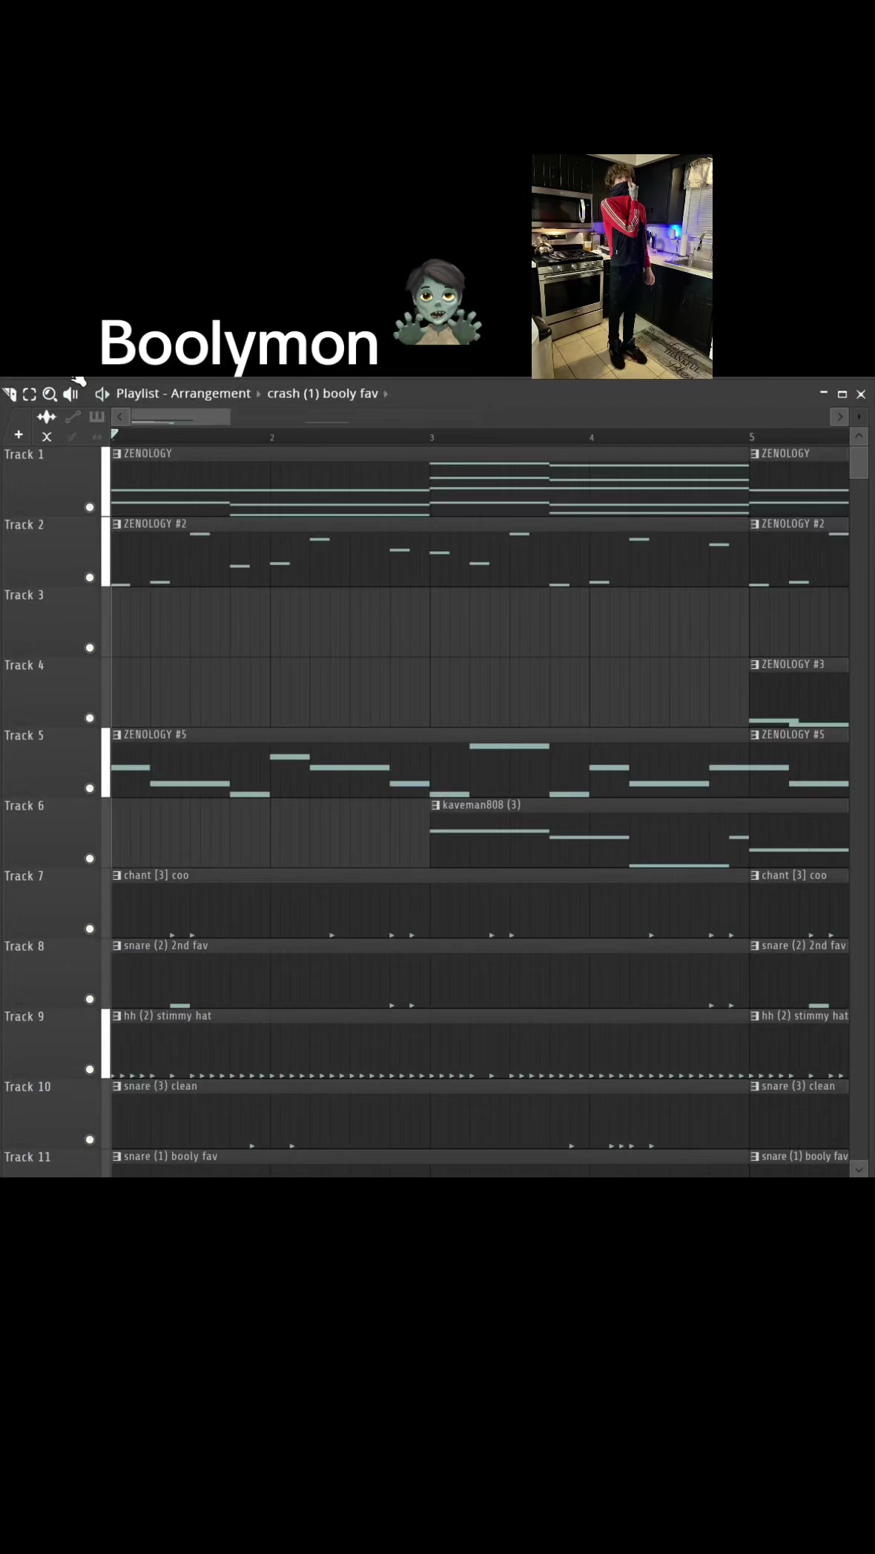Expand arrow after crash (1) booly fav
This screenshot has width=875, height=1554.
386,394
